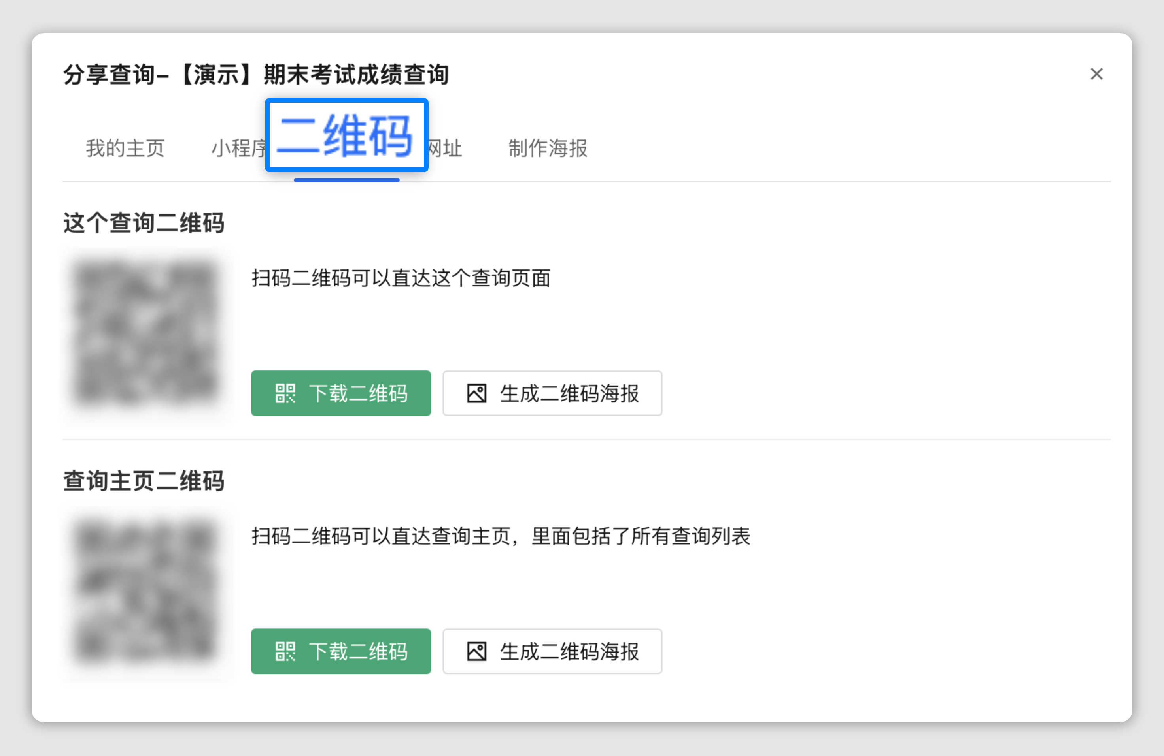Screen dimensions: 1164x756
Task: Generate QR poster for this query
Action: pyautogui.click(x=552, y=393)
